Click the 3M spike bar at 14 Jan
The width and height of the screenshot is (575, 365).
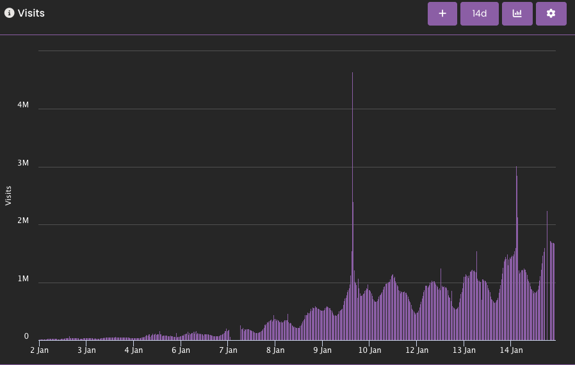point(516,253)
